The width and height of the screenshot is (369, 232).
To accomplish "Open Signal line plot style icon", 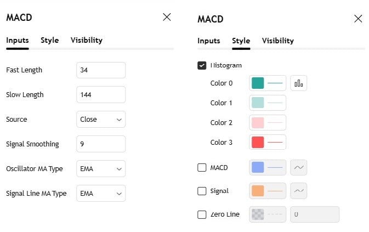I will pyautogui.click(x=299, y=191).
